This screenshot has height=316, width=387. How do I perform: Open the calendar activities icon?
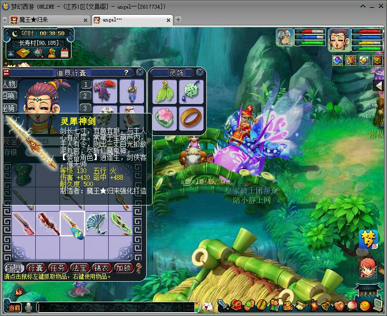point(64,53)
